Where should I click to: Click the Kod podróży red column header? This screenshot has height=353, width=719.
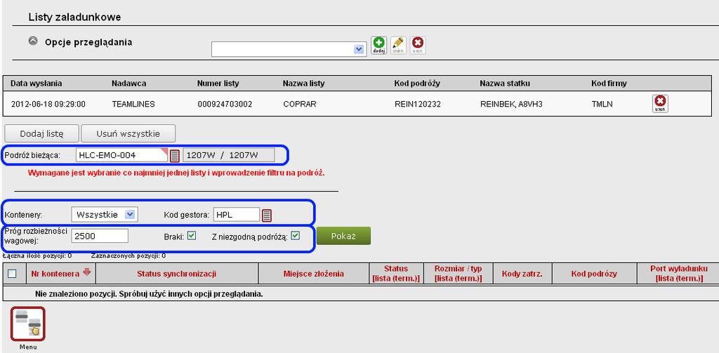pyautogui.click(x=594, y=274)
